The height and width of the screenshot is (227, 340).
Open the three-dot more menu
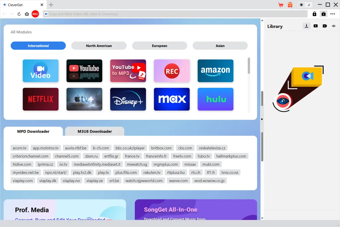point(333,14)
